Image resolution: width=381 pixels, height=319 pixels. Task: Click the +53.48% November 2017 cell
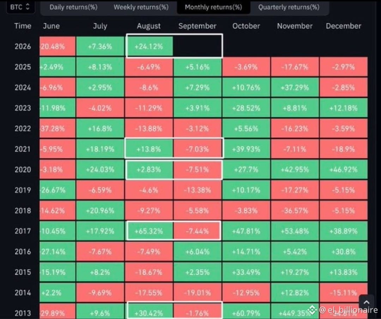point(295,231)
